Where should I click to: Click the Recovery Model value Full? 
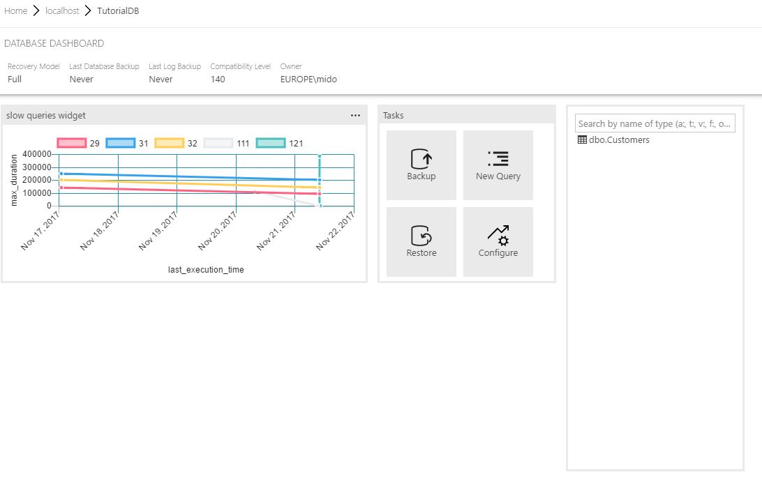coord(15,79)
